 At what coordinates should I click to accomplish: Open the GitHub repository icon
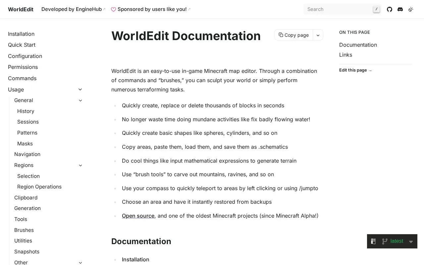[390, 9]
